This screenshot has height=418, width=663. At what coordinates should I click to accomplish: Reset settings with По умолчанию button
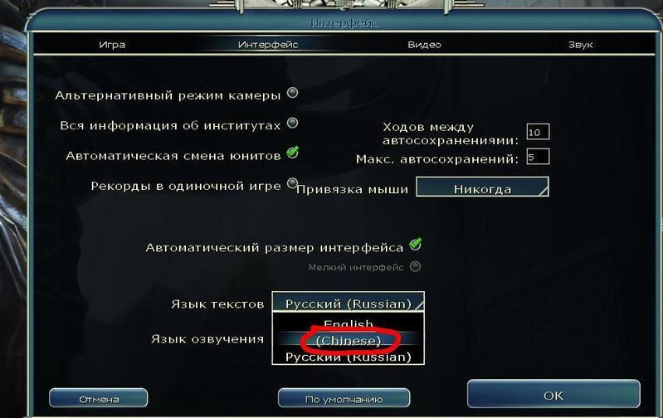(344, 398)
